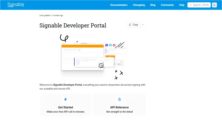Click the Signable logo
222x122 pixels.
click(16, 5)
